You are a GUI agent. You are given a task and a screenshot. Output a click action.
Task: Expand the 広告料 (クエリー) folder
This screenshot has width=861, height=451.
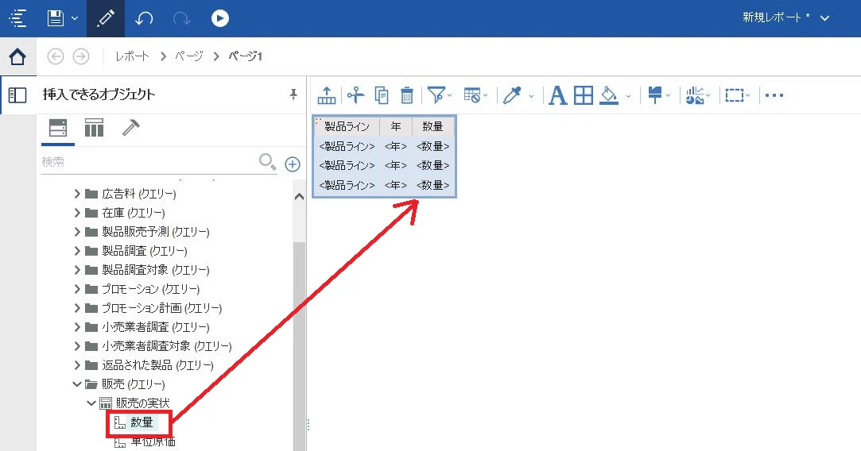coord(77,194)
